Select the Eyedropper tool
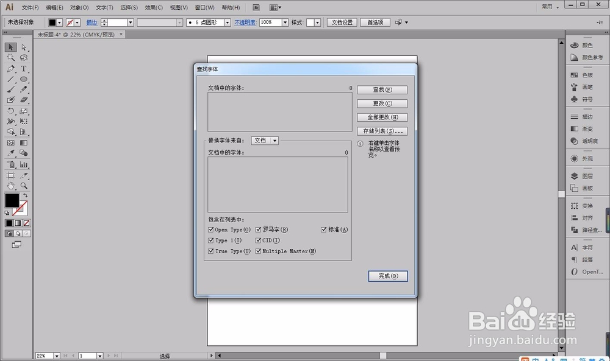 [x=10, y=153]
